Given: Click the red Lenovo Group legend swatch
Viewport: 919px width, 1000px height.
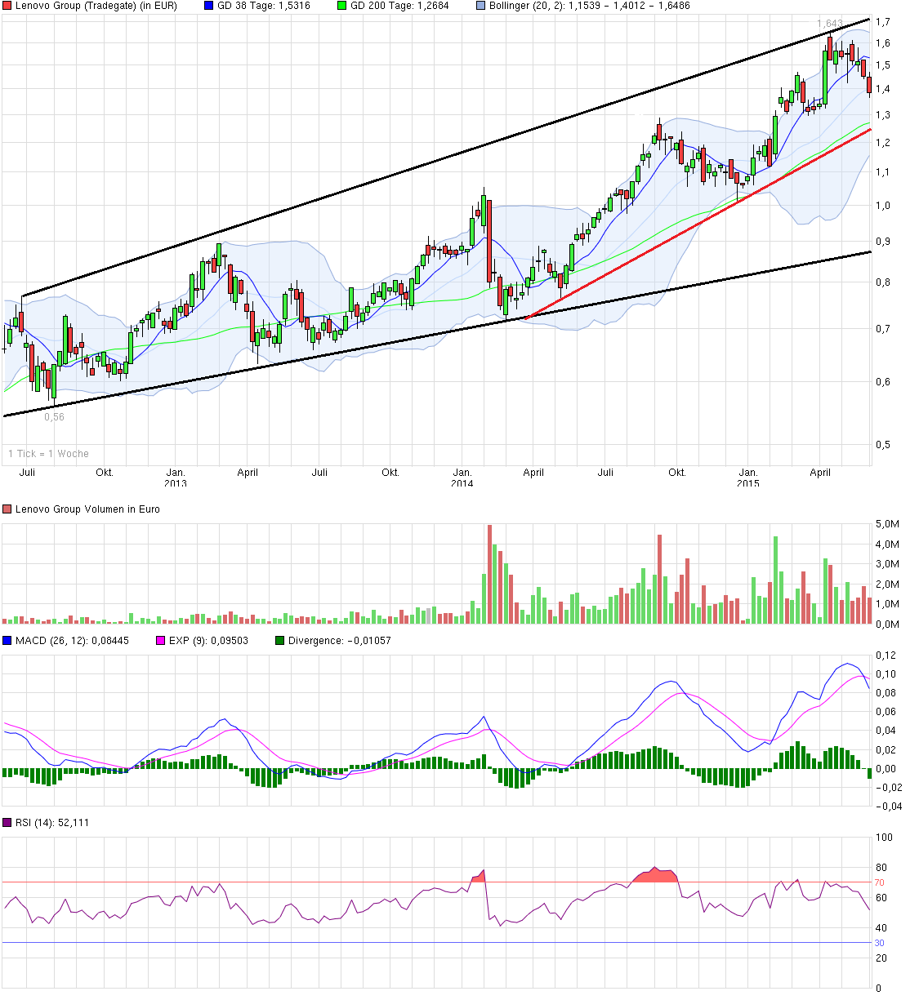Looking at the screenshot, I should pyautogui.click(x=7, y=6).
